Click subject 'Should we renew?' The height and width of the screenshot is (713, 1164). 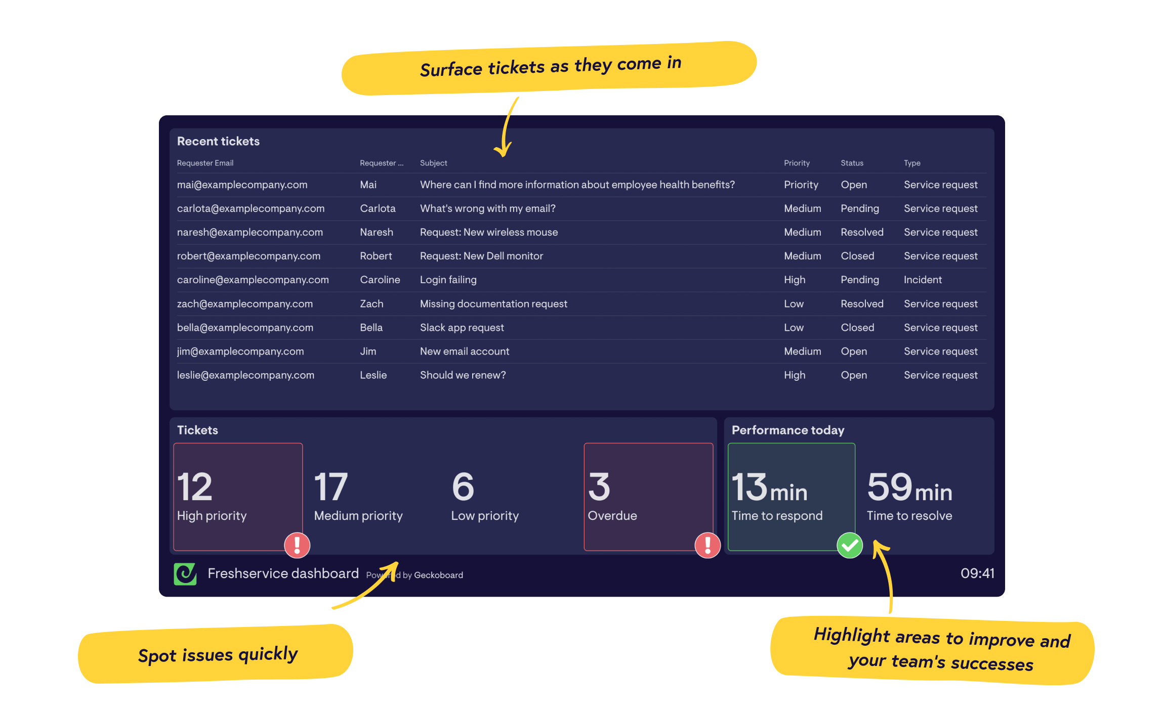(463, 375)
